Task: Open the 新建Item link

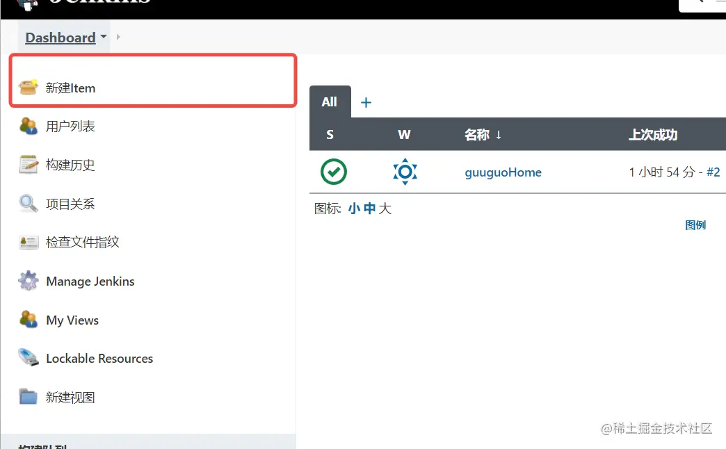Action: (x=70, y=88)
